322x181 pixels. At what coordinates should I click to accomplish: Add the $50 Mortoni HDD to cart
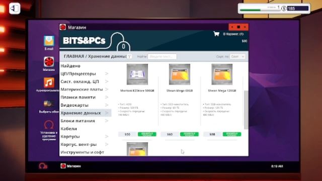[147, 134]
